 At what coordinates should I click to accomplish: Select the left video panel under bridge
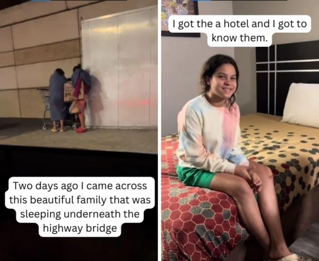coord(79,130)
